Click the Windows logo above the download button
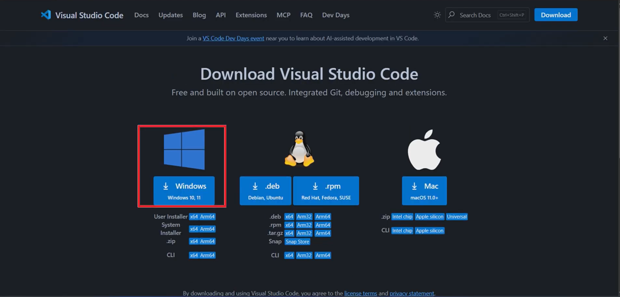The width and height of the screenshot is (620, 297). pos(184,150)
